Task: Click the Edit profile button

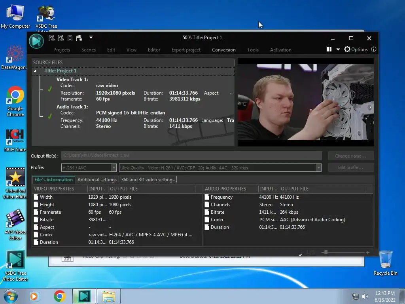Action: click(350, 167)
